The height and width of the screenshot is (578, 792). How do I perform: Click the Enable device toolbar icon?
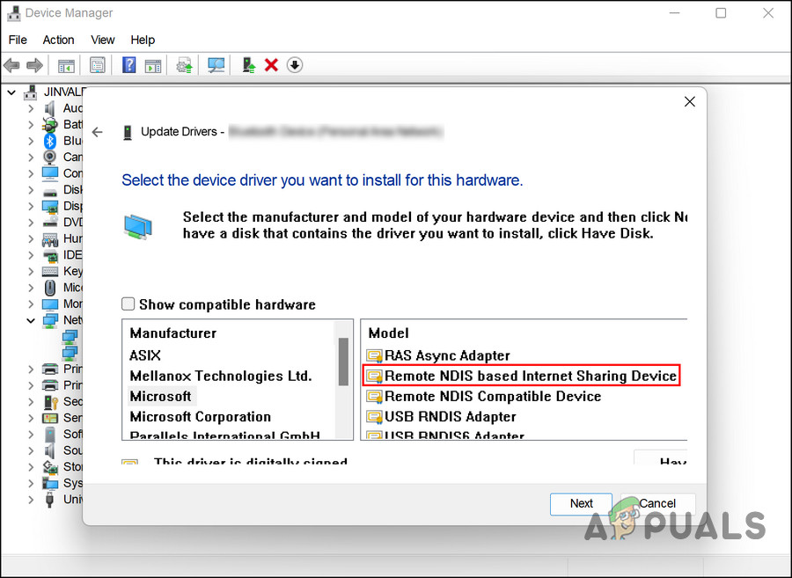[248, 65]
